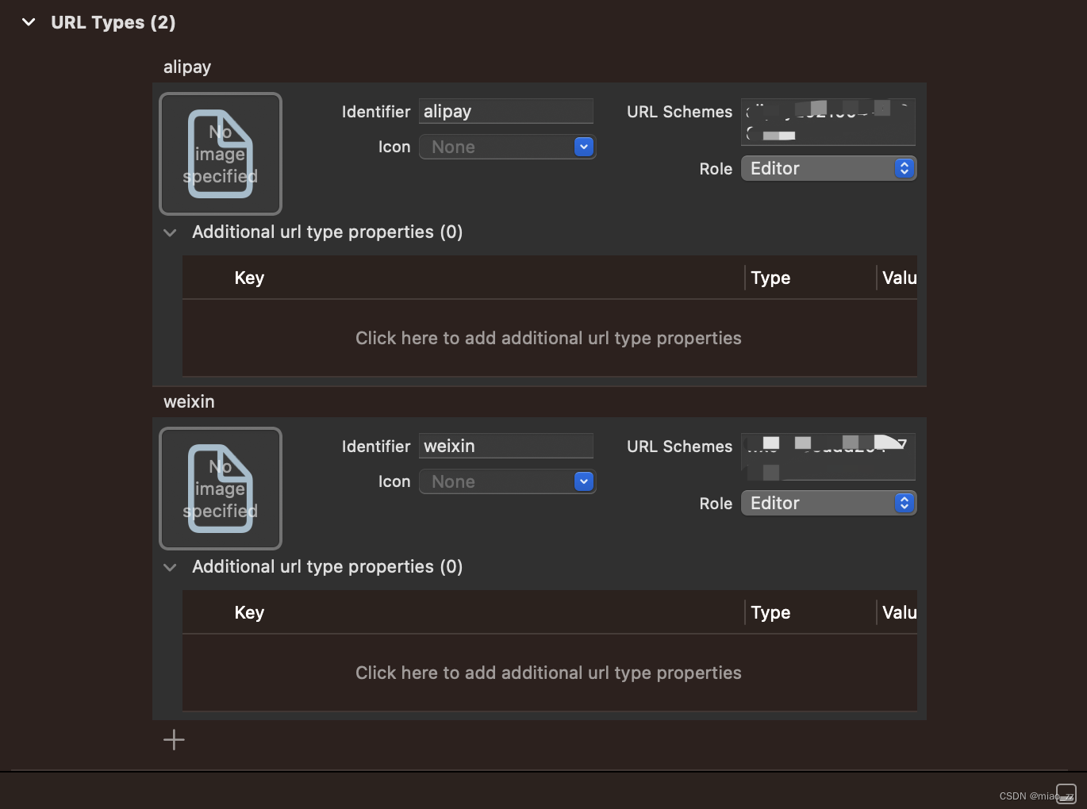Click the weixin URL Schemes field
1087x809 pixels.
[828, 456]
